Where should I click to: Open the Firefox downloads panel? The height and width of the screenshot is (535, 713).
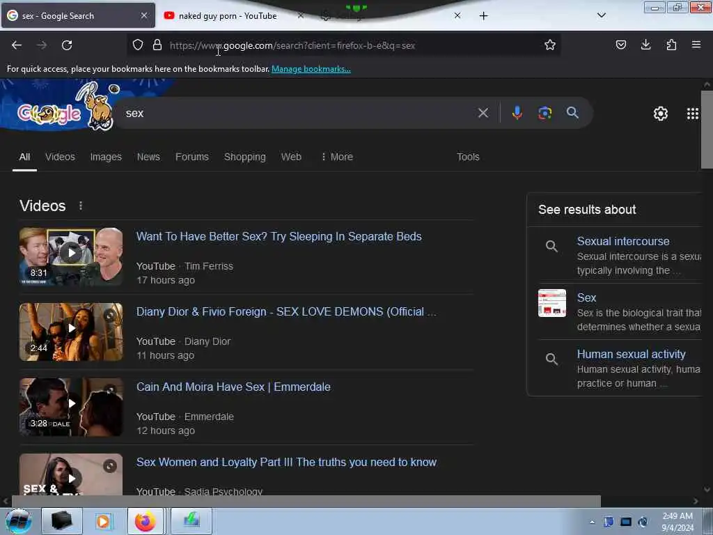[645, 45]
